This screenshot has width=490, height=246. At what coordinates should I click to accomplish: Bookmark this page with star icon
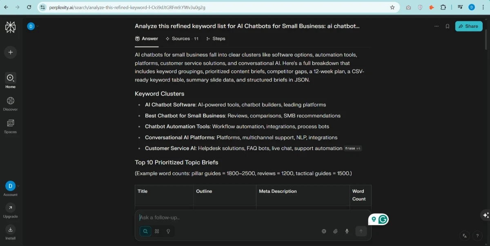coord(392,7)
